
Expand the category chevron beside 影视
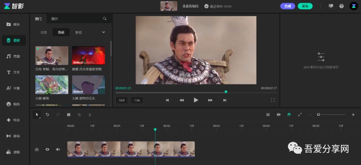(103, 32)
